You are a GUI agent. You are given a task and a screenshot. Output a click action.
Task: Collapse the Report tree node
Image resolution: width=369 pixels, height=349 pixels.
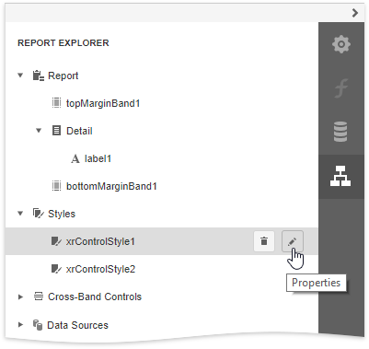[x=20, y=76]
